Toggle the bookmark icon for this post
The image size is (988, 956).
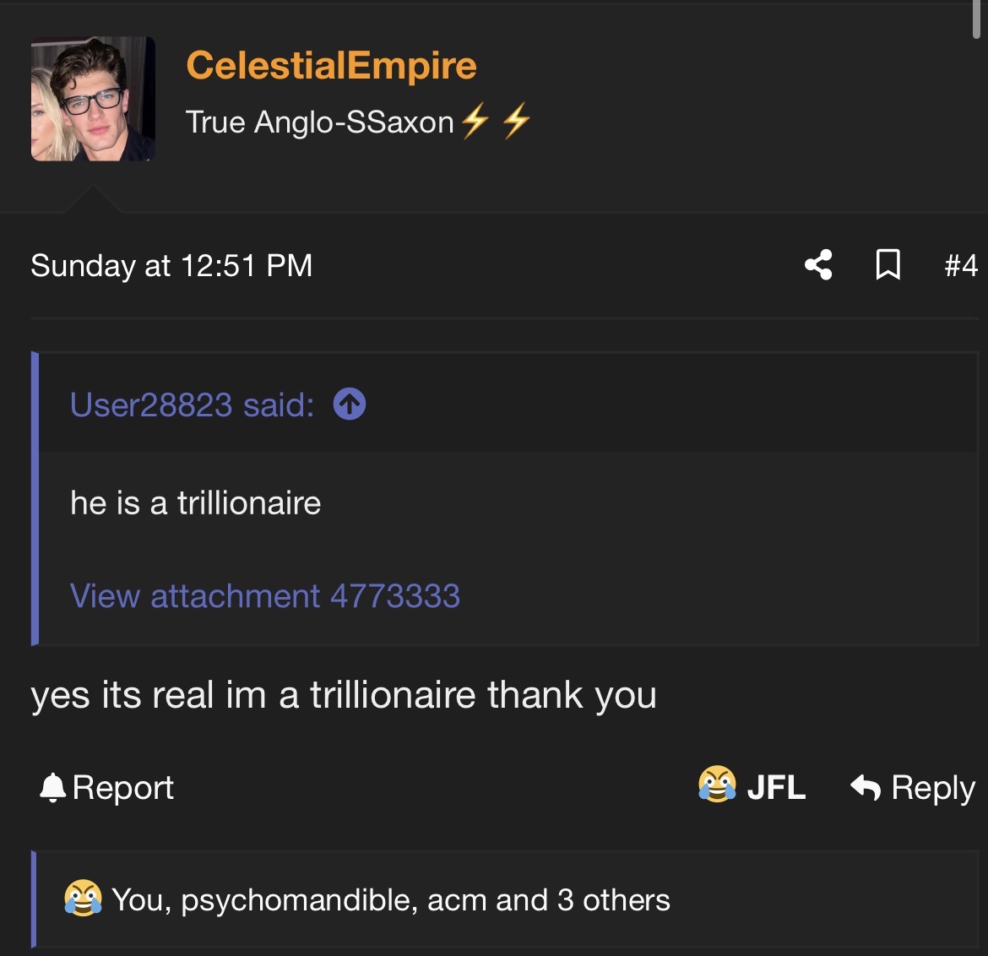click(888, 265)
